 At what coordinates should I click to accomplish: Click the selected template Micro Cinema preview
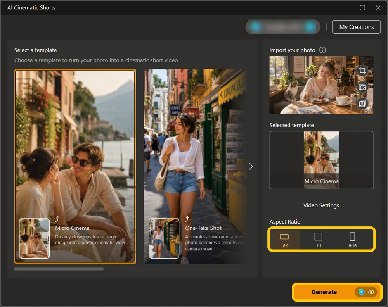(321, 160)
